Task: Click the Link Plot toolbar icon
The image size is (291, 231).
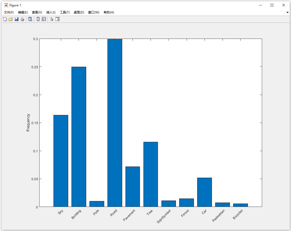Action: 30,19
